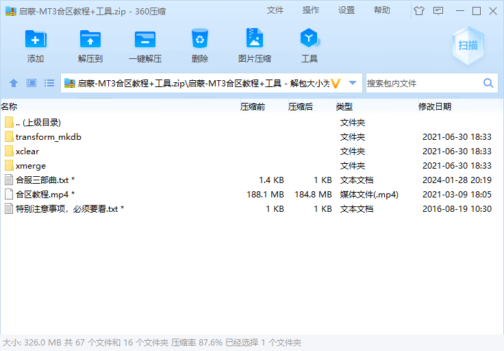Viewport: 504px width, 351px height.
Task: Click the 360压缩 app logo in title bar
Action: 10,11
